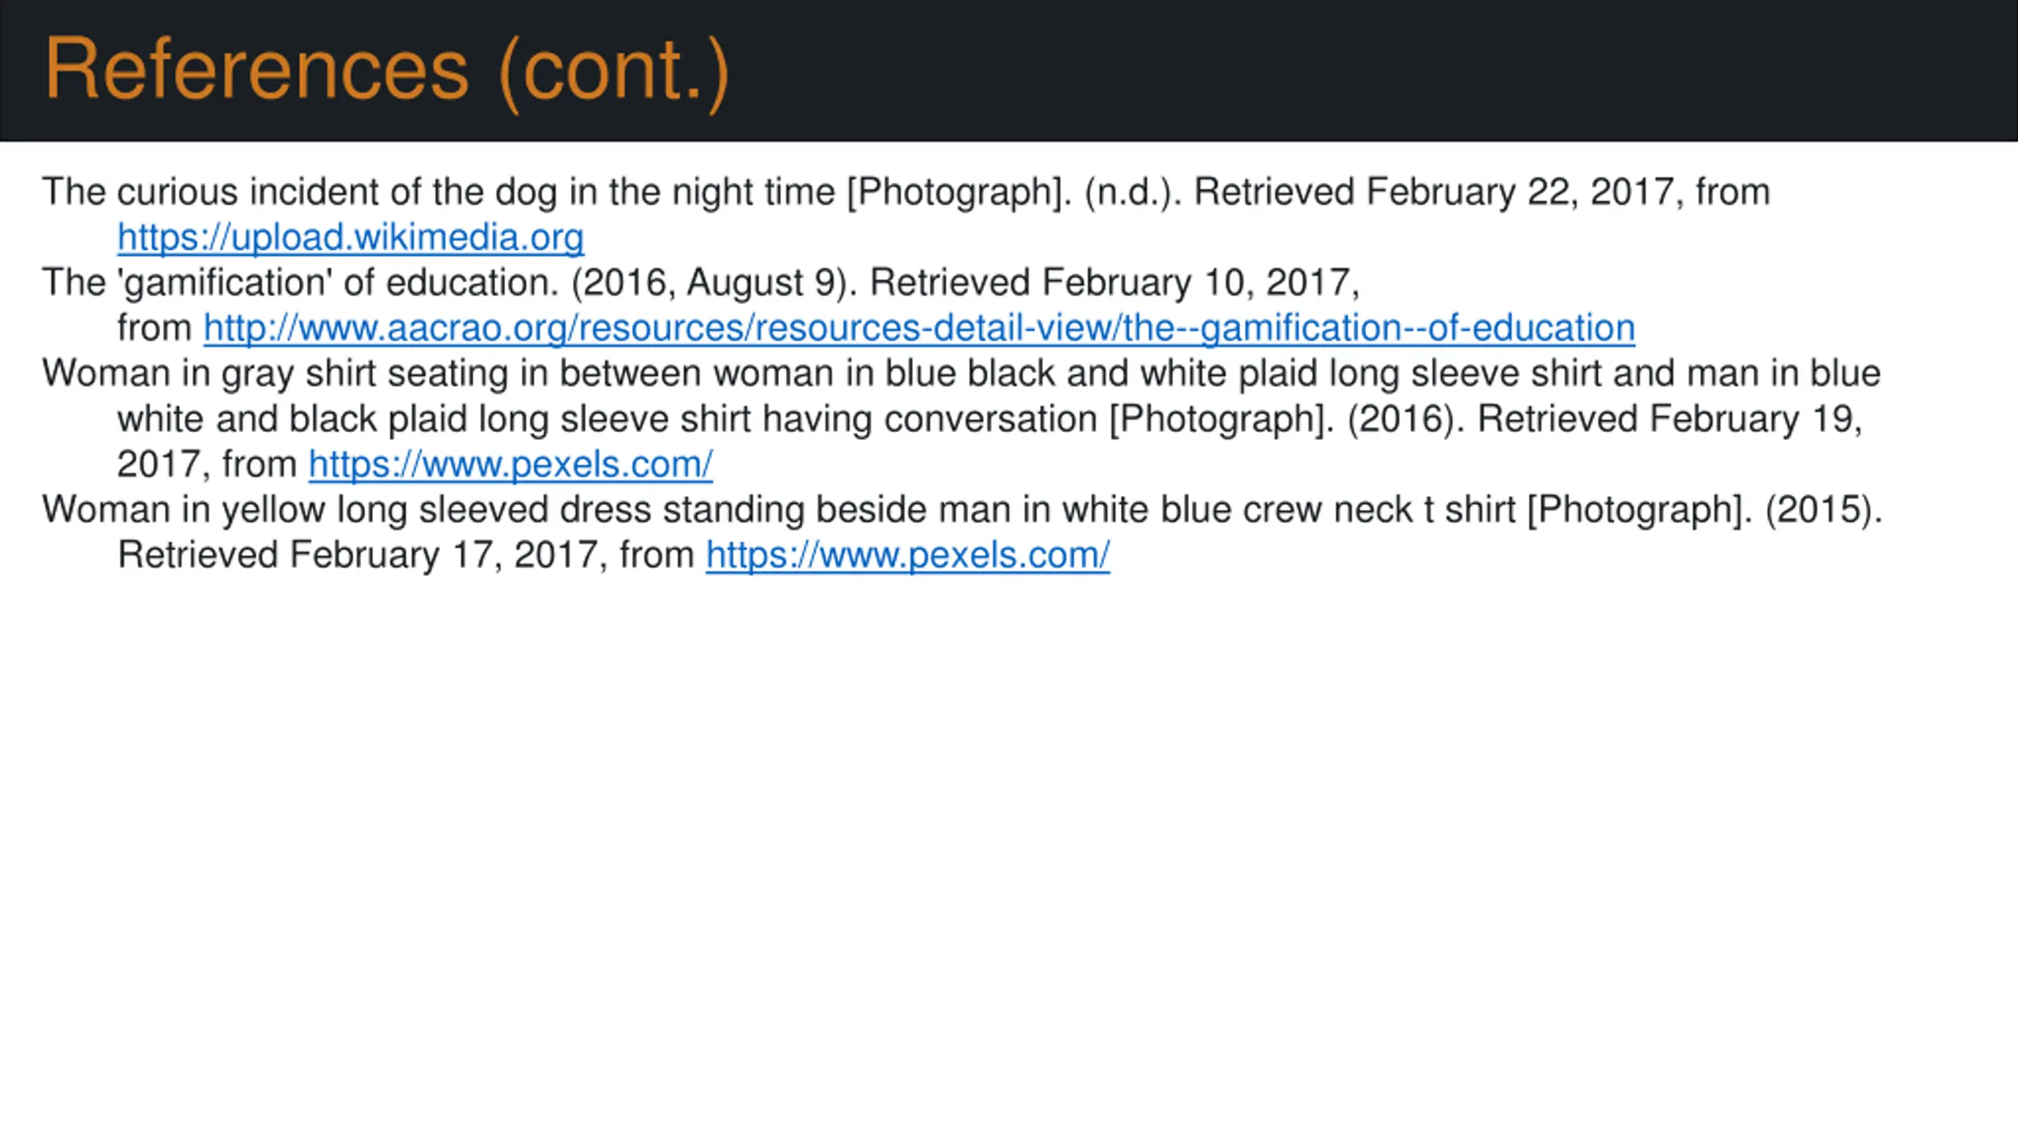Open the pexels.com link in yellow dress reference
The width and height of the screenshot is (2018, 1135).
point(908,555)
